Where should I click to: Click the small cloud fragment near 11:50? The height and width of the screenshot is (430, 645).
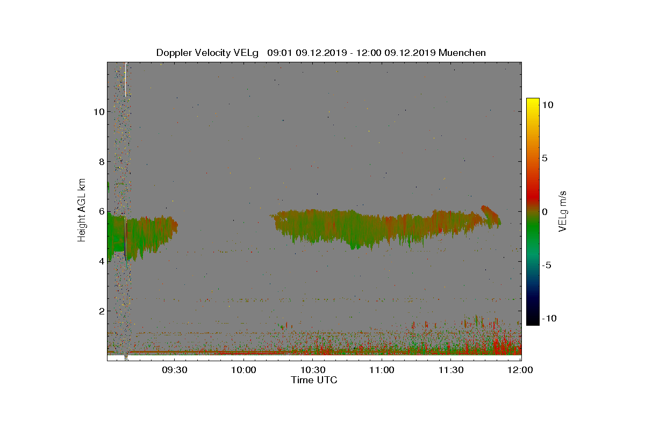pos(490,215)
